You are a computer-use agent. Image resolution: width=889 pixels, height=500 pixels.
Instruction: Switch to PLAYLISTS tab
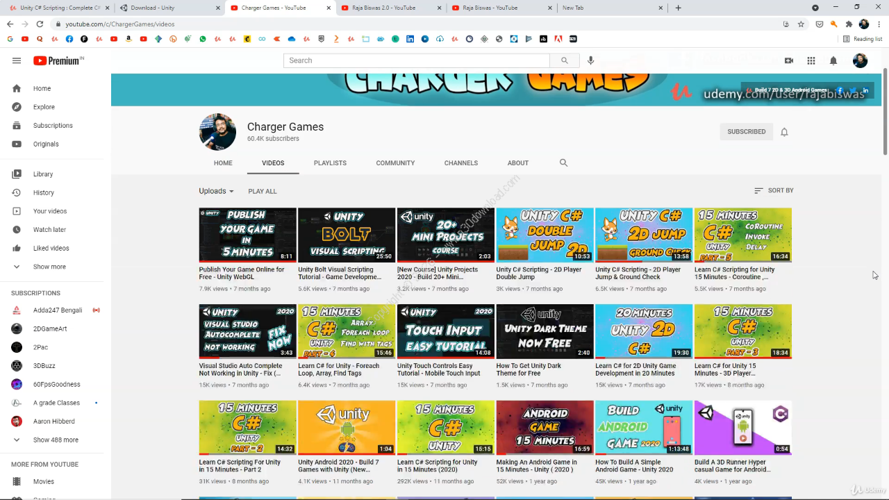330,163
